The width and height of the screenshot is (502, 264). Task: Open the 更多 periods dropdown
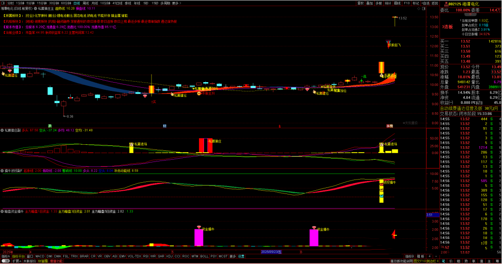pyautogui.click(x=176, y=3)
